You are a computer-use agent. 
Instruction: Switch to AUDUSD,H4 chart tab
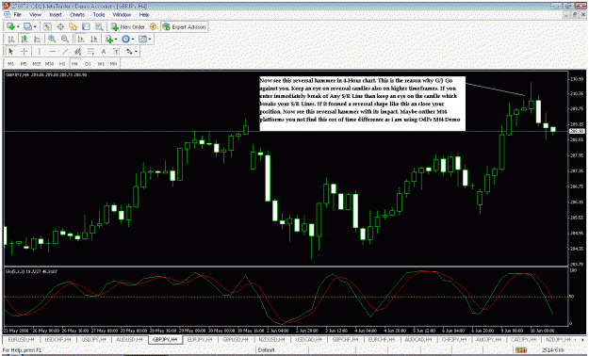tap(130, 339)
